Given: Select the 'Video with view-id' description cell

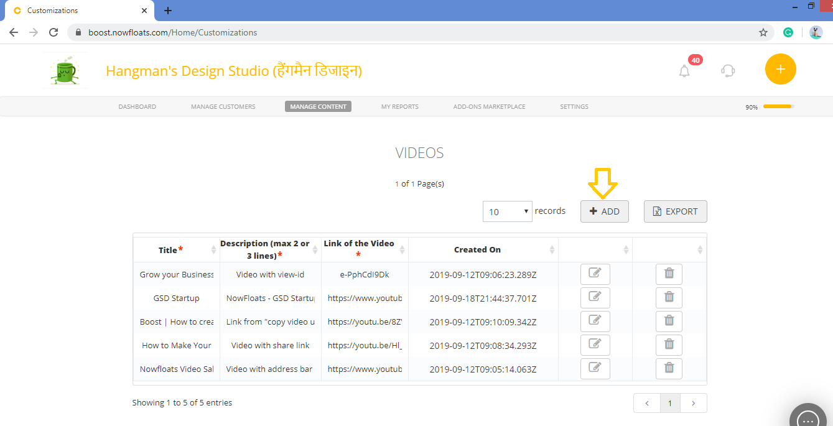Looking at the screenshot, I should tap(271, 274).
